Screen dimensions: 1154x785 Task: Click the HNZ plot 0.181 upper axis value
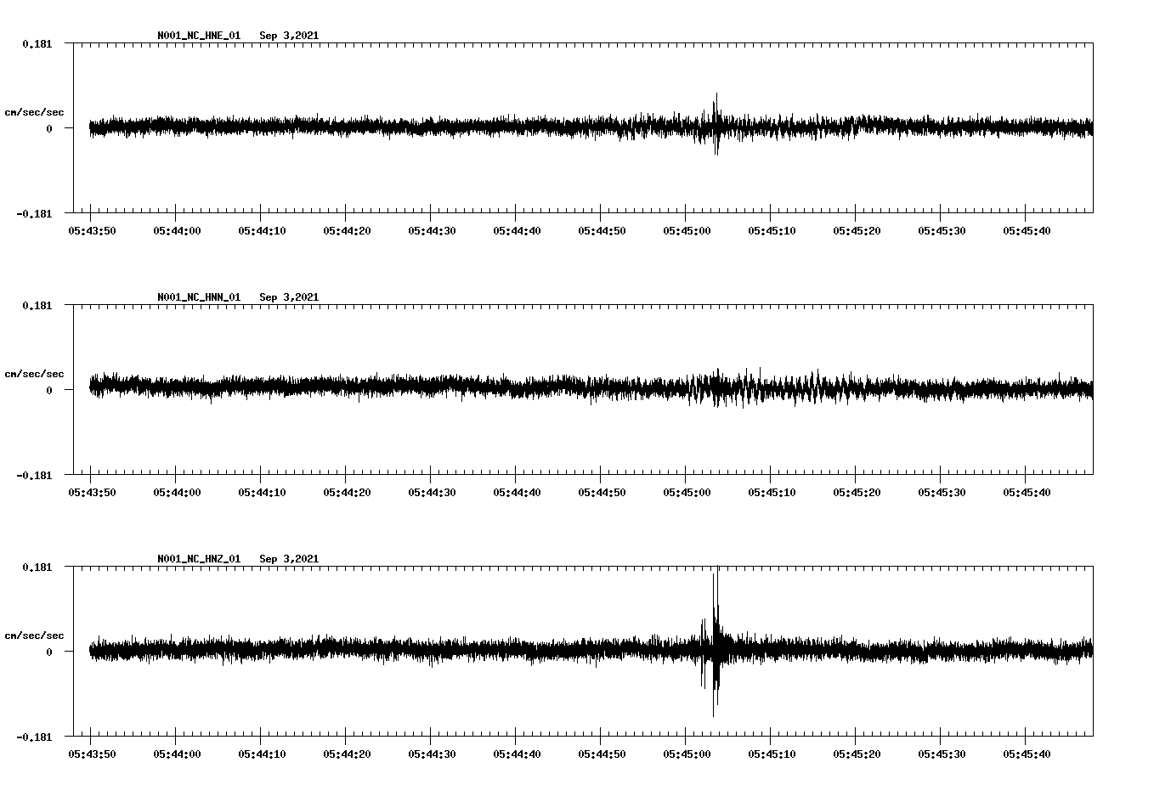pyautogui.click(x=37, y=567)
